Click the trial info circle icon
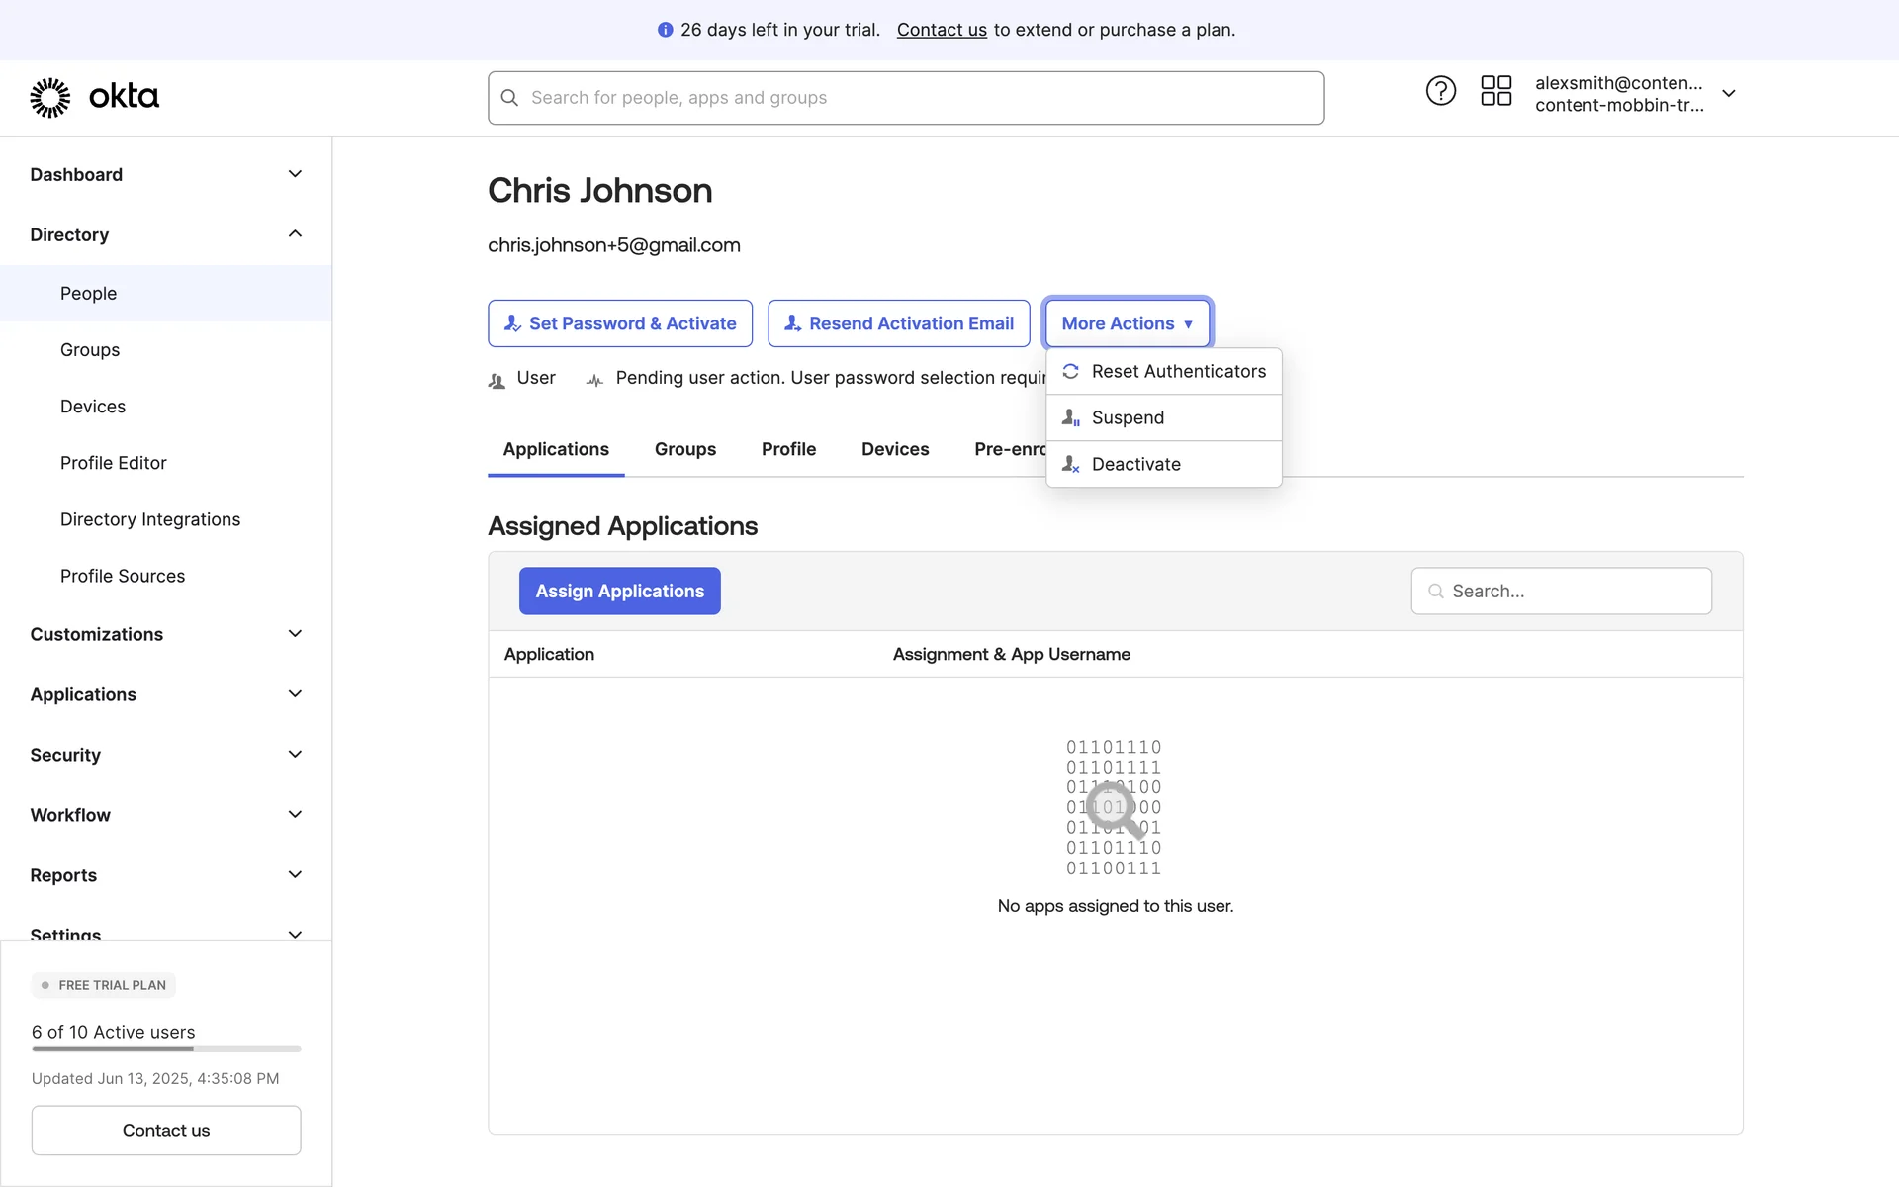 point(665,30)
